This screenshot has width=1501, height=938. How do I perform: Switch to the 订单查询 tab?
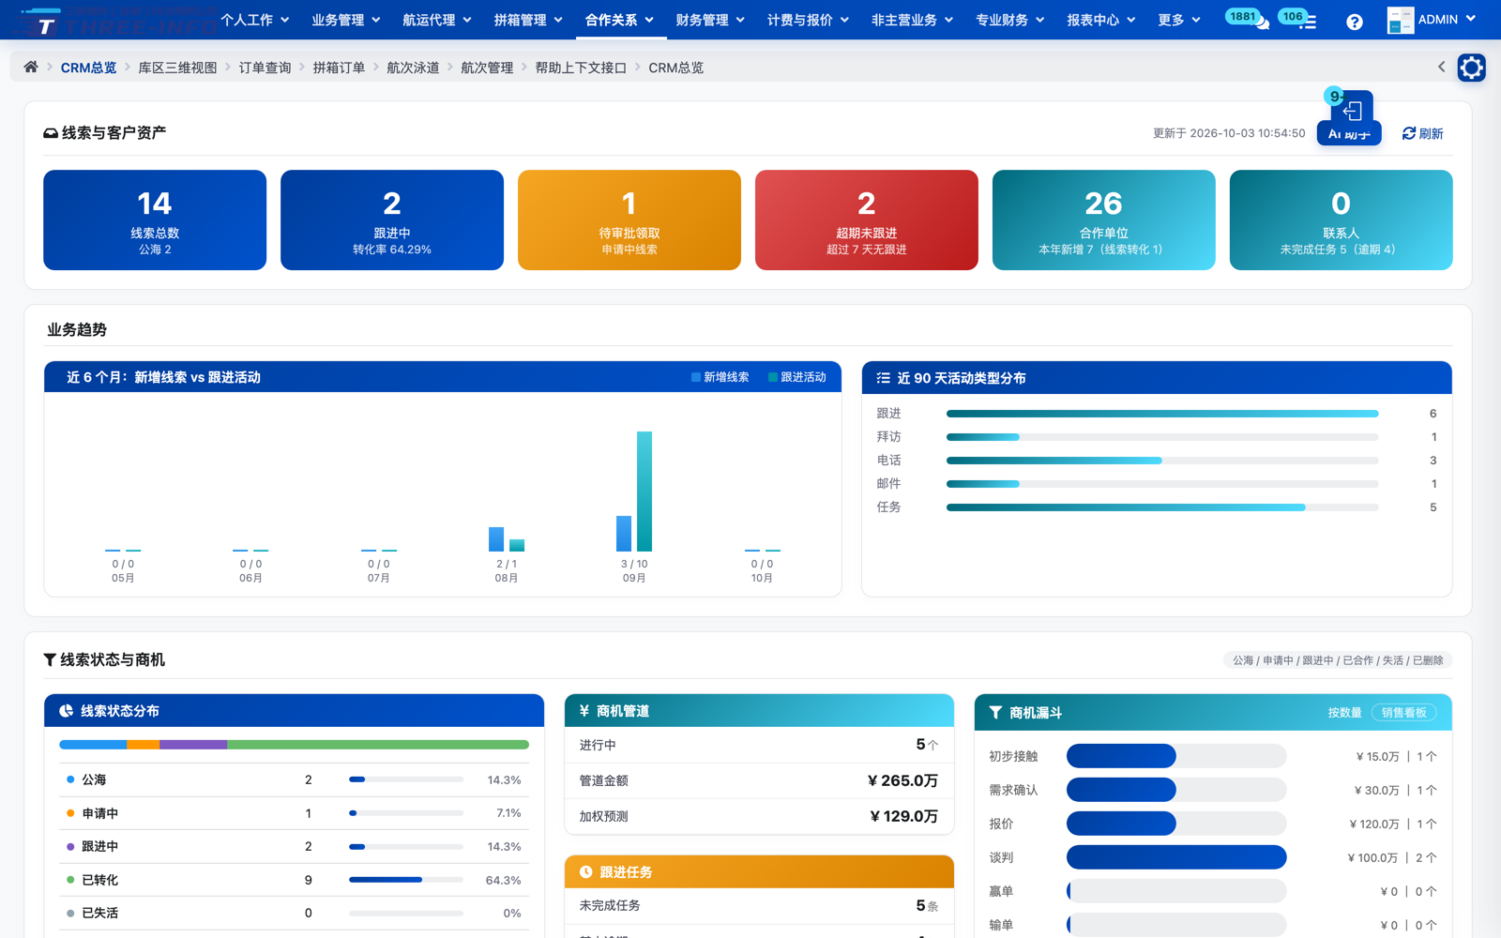tap(265, 68)
